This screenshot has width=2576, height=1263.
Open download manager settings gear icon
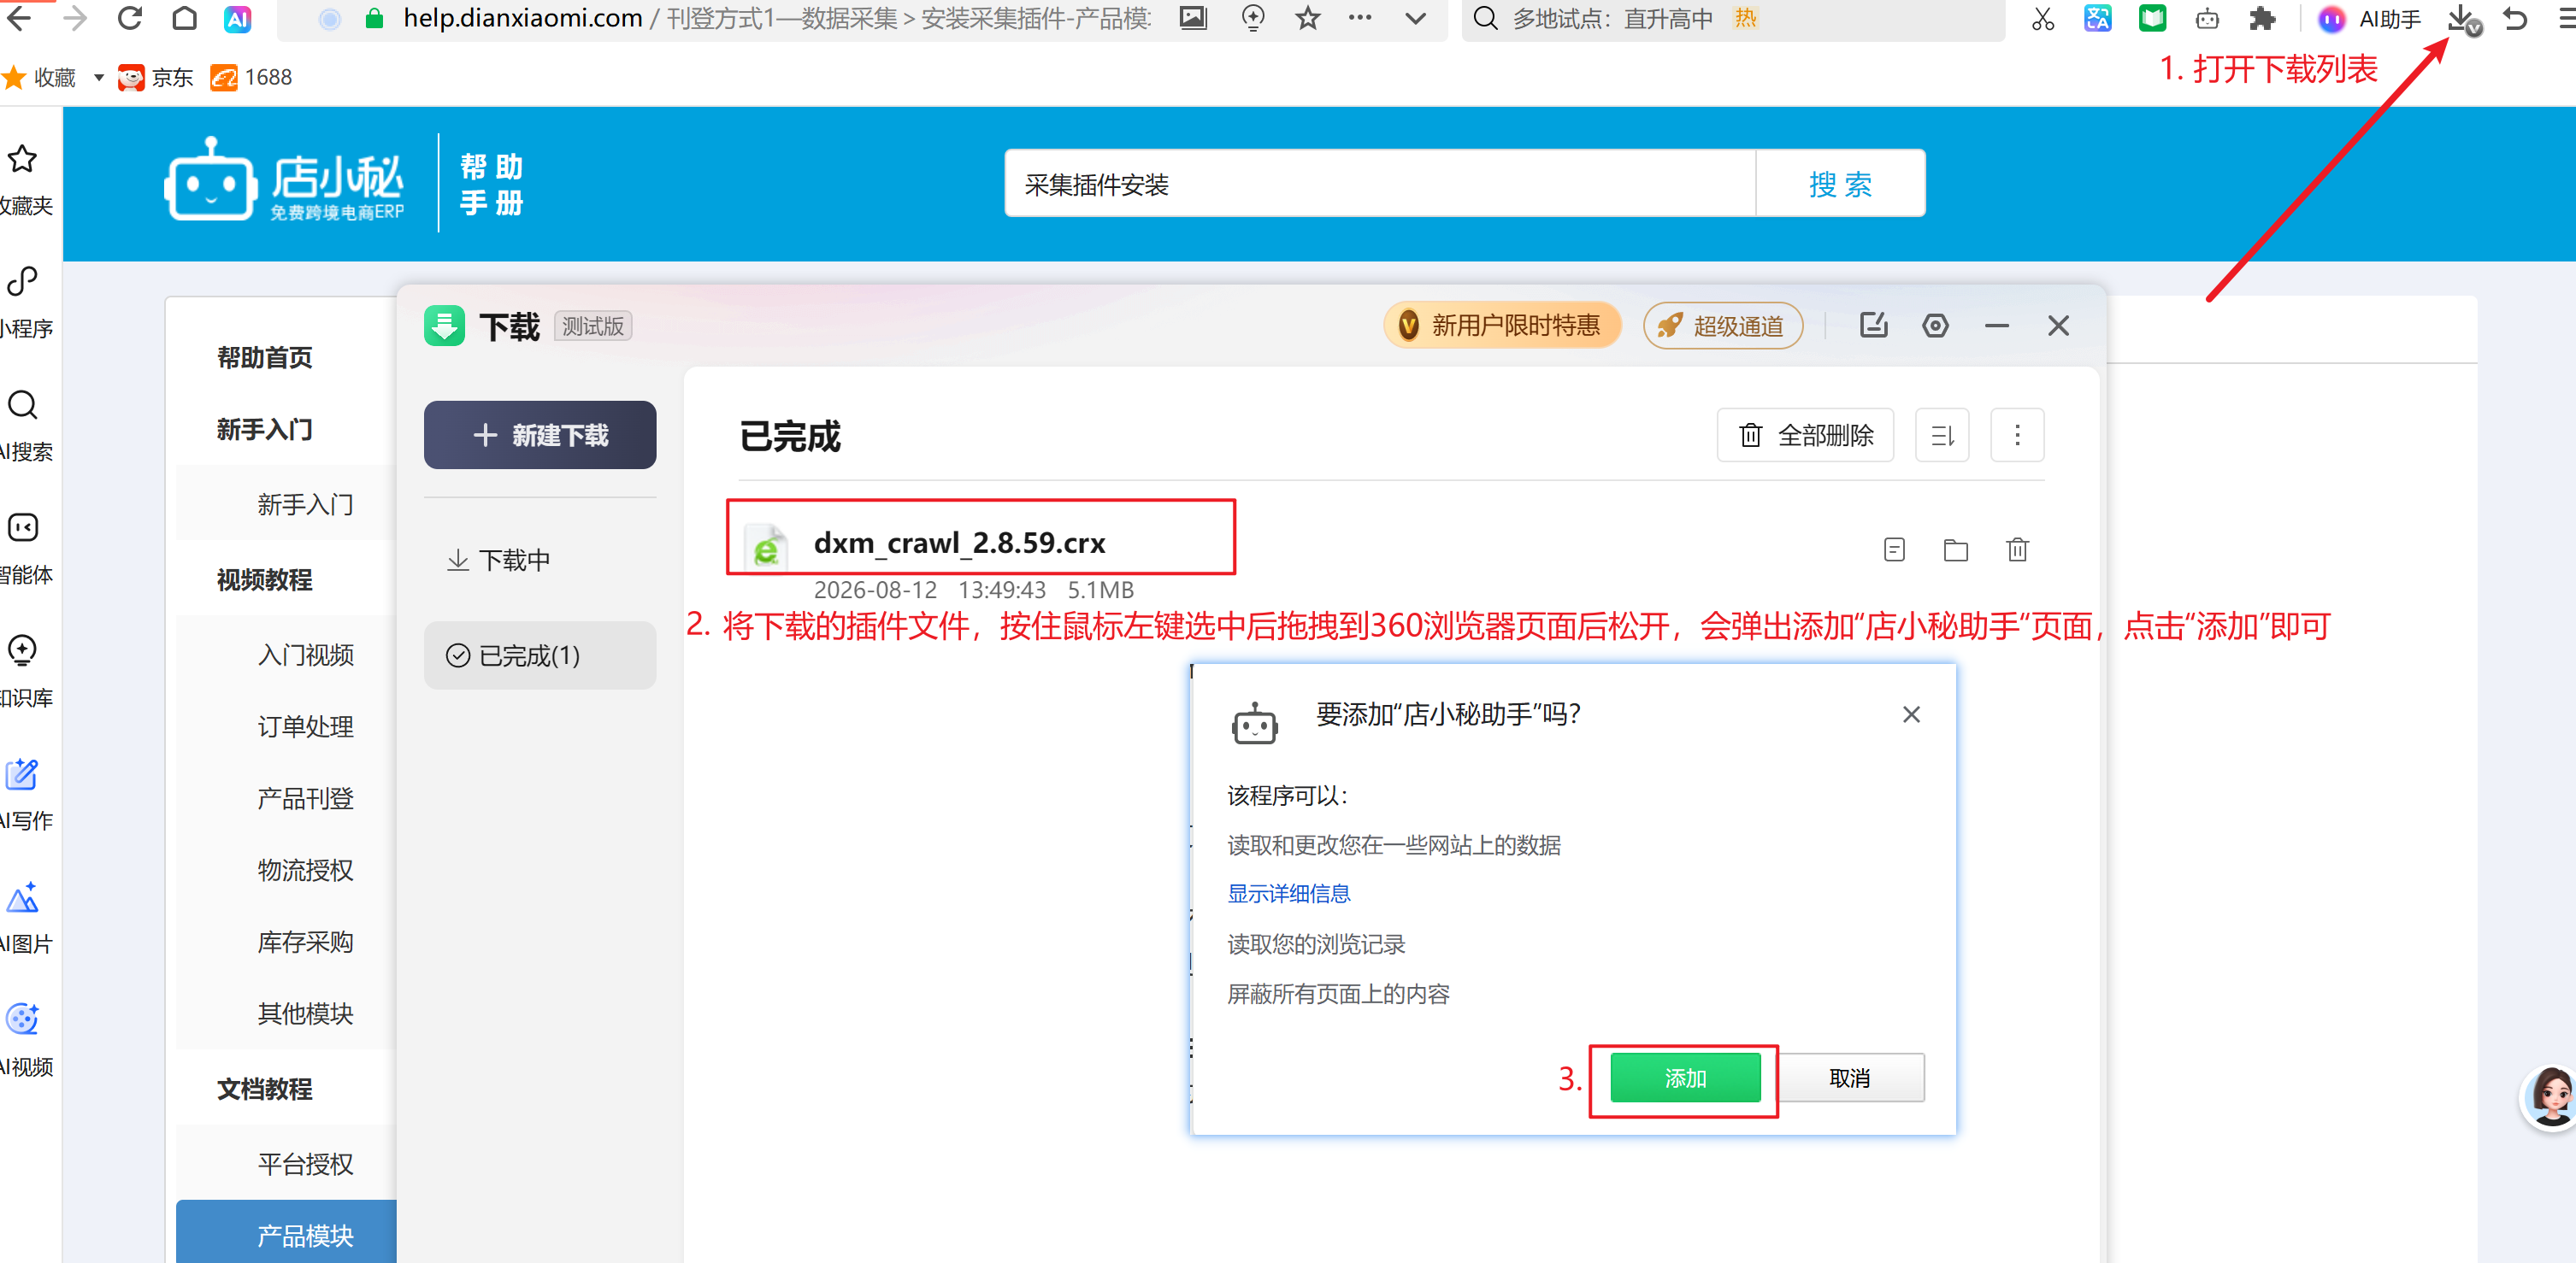1935,325
